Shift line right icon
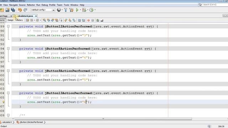The height and width of the screenshot is (128, 228). pyautogui.click(x=83, y=20)
